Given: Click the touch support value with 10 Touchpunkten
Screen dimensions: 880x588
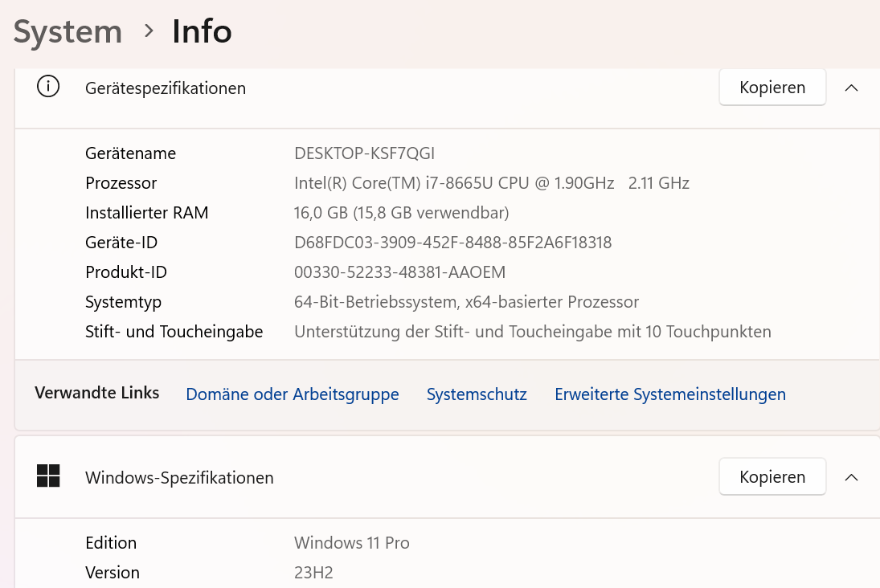Looking at the screenshot, I should point(533,332).
